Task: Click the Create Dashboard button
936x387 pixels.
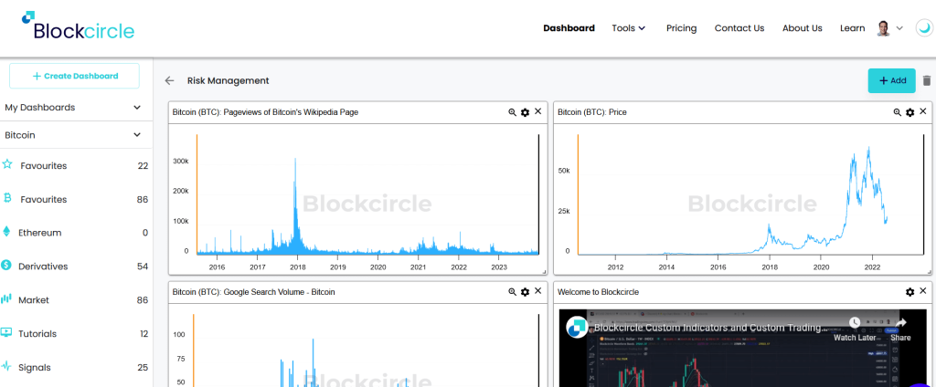Action: pos(75,76)
